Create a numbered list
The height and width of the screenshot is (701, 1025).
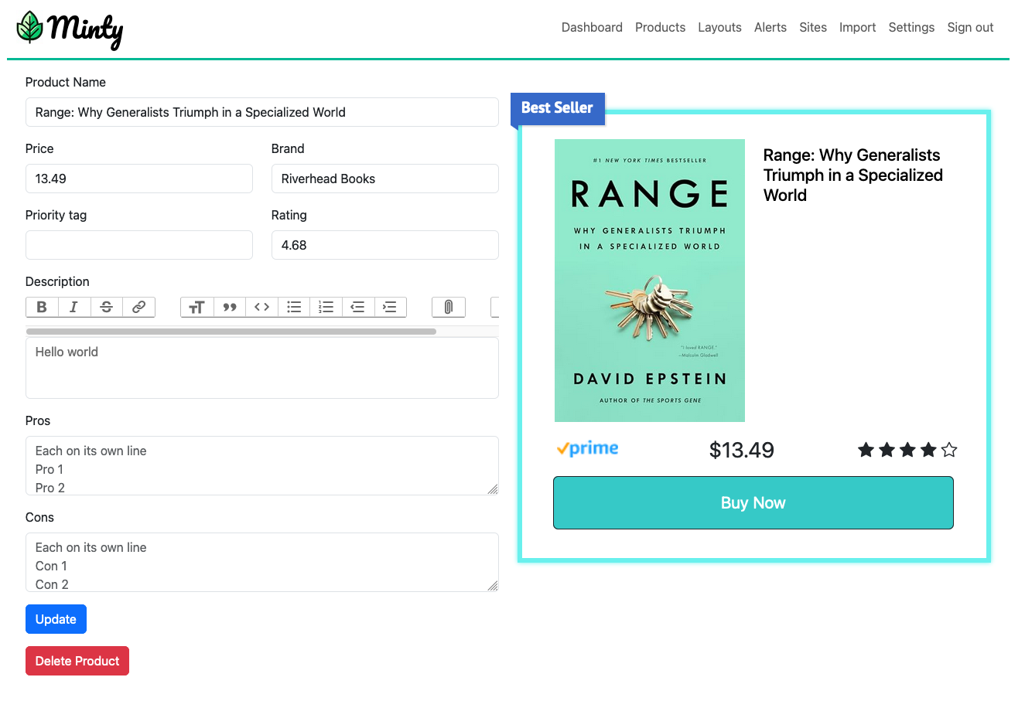point(326,307)
